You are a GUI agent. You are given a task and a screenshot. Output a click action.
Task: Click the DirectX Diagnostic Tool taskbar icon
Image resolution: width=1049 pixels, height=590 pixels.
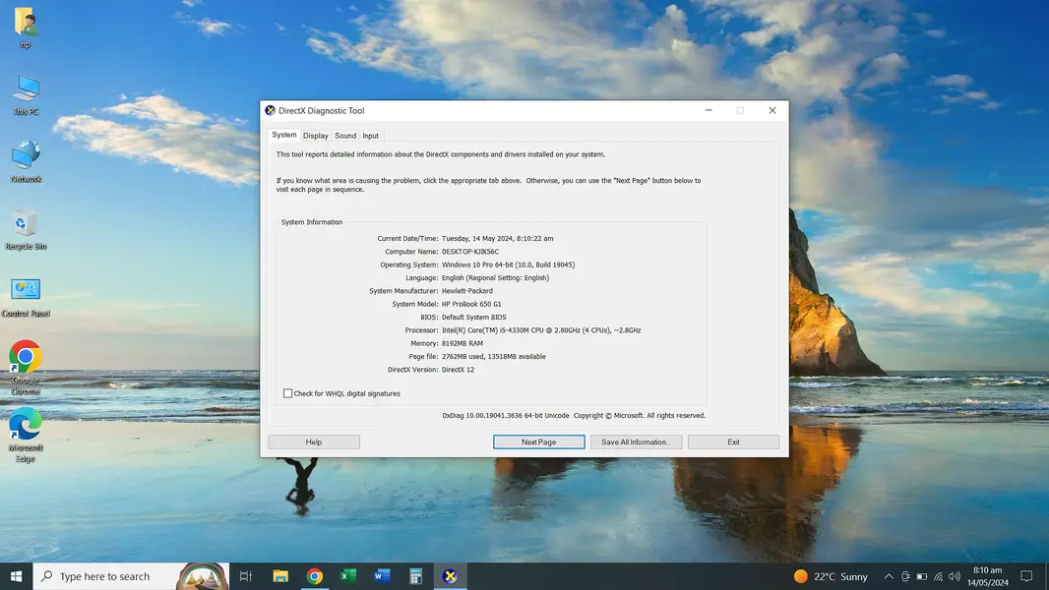[x=450, y=576]
